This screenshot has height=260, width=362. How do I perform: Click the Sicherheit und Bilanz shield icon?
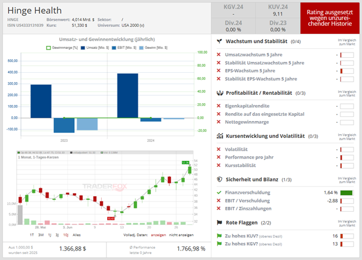click(x=220, y=179)
